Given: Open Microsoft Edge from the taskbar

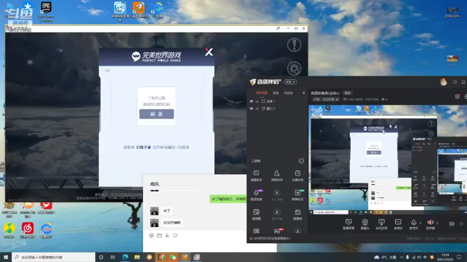Looking at the screenshot, I should pyautogui.click(x=125, y=257).
